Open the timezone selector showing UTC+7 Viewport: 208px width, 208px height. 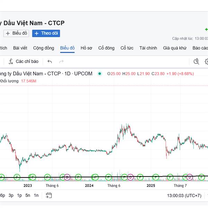click(184, 195)
